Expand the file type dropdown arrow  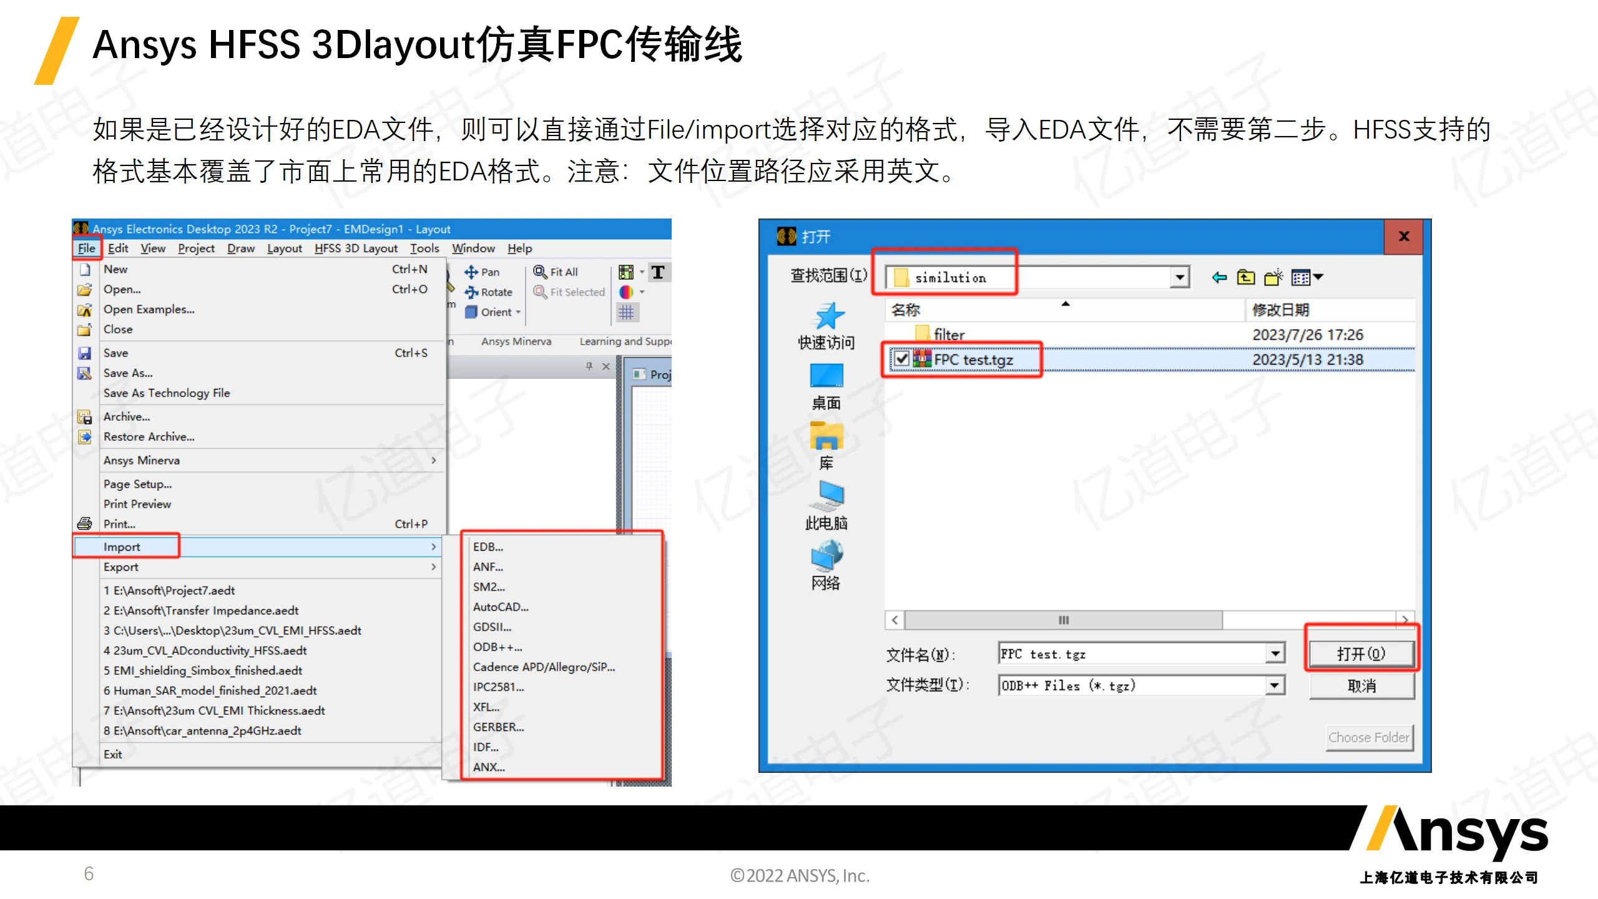click(x=1276, y=685)
